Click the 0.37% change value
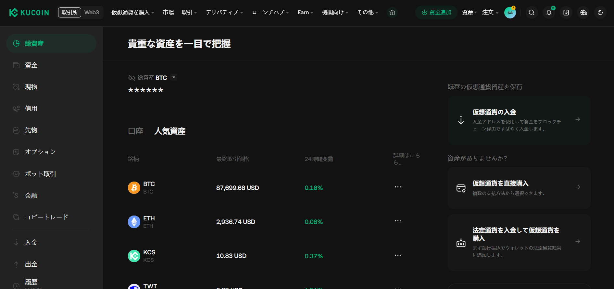This screenshot has height=289, width=614. click(x=314, y=256)
